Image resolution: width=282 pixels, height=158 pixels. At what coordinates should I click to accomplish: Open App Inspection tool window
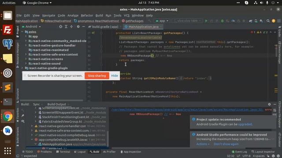pos(131,152)
